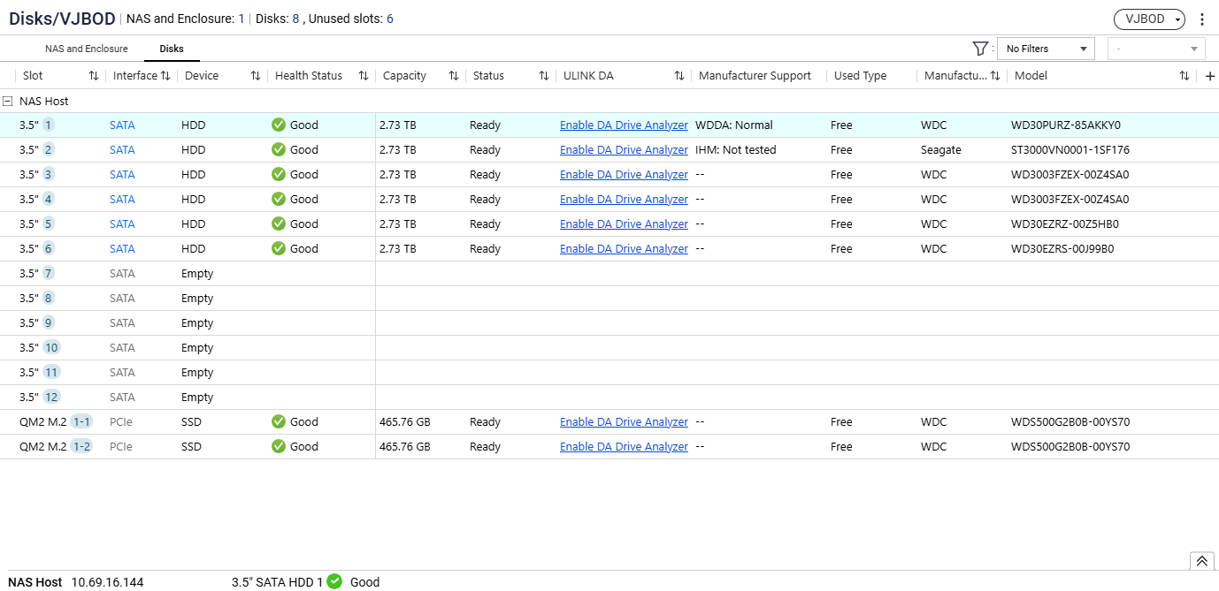Open the VJBOD dropdown button
Screen dimensions: 1219x591
[x=1149, y=19]
